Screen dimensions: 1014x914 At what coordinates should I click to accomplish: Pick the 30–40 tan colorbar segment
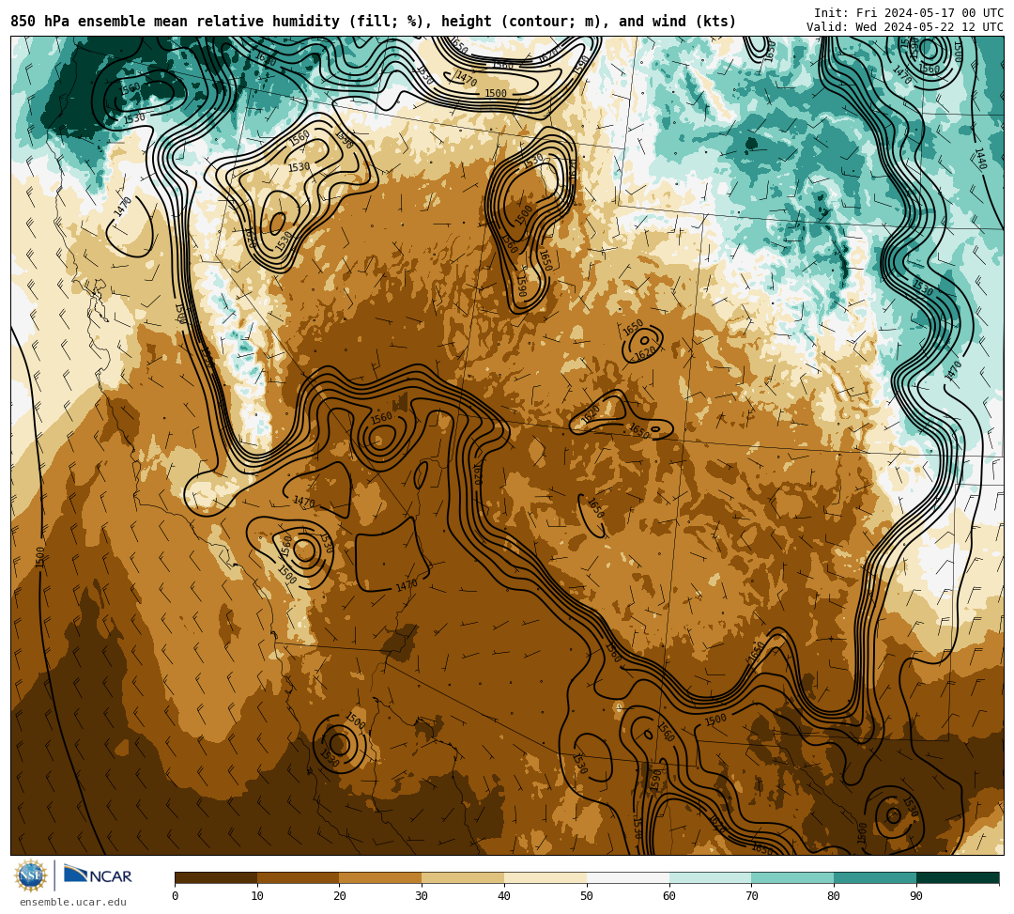(x=463, y=877)
